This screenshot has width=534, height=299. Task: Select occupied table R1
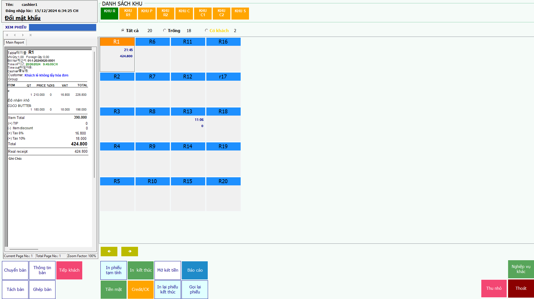click(117, 54)
